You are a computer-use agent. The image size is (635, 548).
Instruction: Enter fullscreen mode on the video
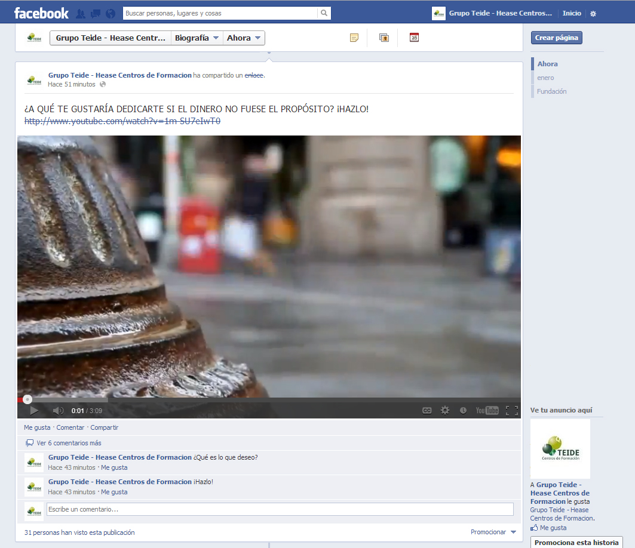point(511,410)
